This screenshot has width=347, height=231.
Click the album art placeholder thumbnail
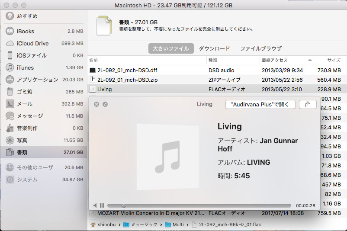coord(167,157)
